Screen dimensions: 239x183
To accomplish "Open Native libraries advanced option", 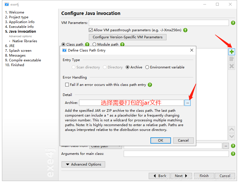I will [25, 41].
